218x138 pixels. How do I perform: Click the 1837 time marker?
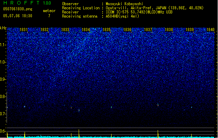click(148, 30)
